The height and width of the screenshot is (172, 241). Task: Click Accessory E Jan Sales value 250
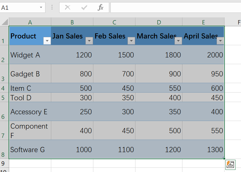click(72, 111)
